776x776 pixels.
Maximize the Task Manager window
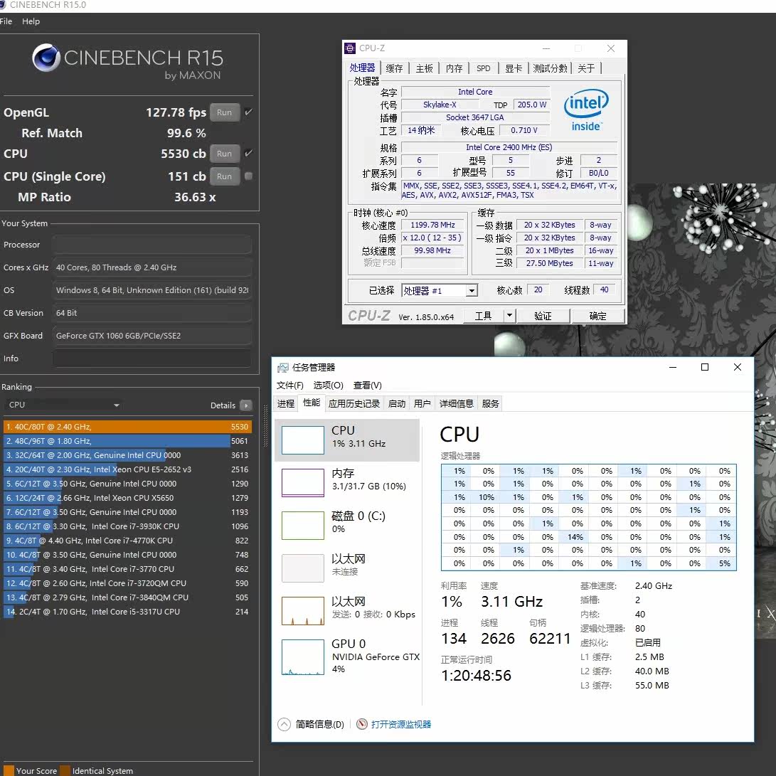point(705,367)
